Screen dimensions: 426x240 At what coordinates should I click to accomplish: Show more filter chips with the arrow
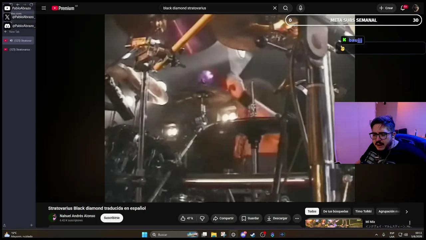[x=406, y=211]
